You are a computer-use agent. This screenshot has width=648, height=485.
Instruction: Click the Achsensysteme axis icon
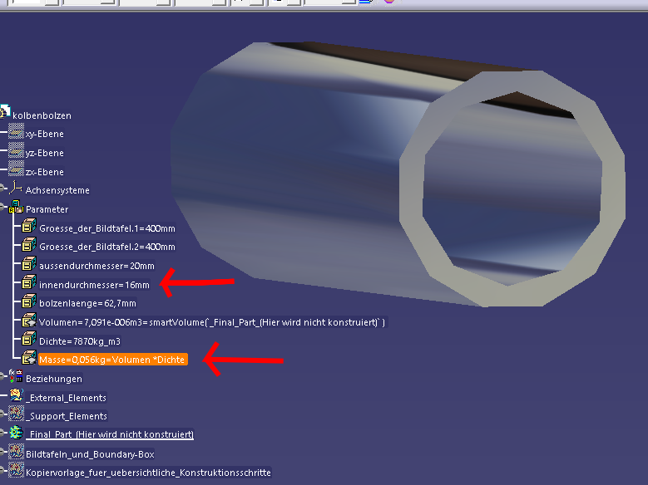click(x=16, y=190)
